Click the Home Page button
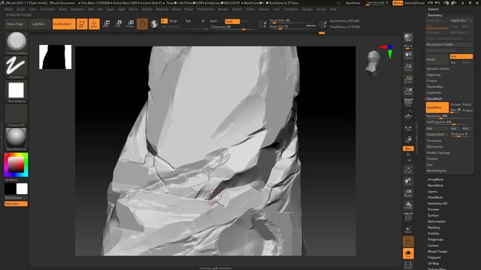The image size is (481, 270). point(15,24)
